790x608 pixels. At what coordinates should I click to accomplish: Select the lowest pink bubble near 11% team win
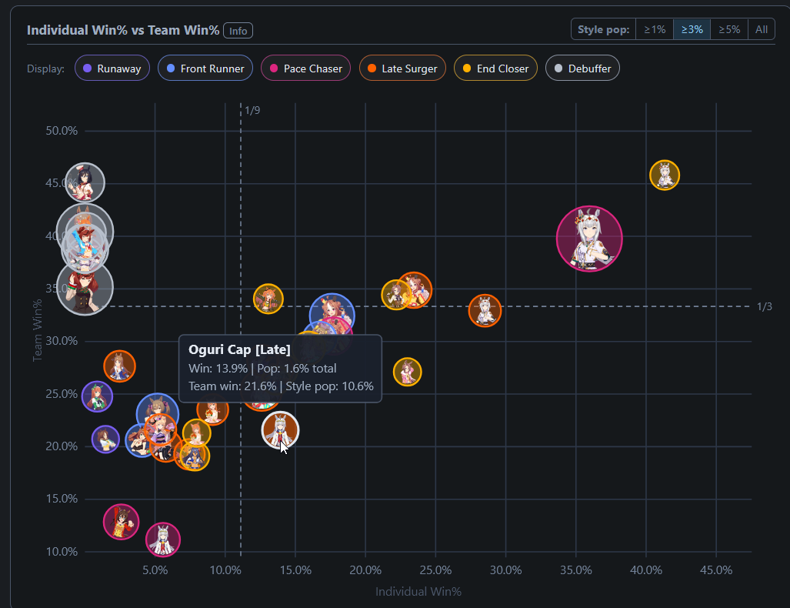coord(163,540)
